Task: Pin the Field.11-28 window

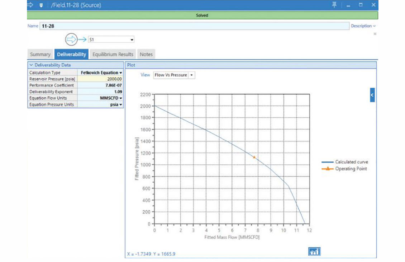Action: pyautogui.click(x=334, y=5)
